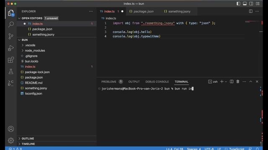Select the zsh terminal indicator
Image resolution: width=268 pixels, height=150 pixels.
tap(213, 82)
